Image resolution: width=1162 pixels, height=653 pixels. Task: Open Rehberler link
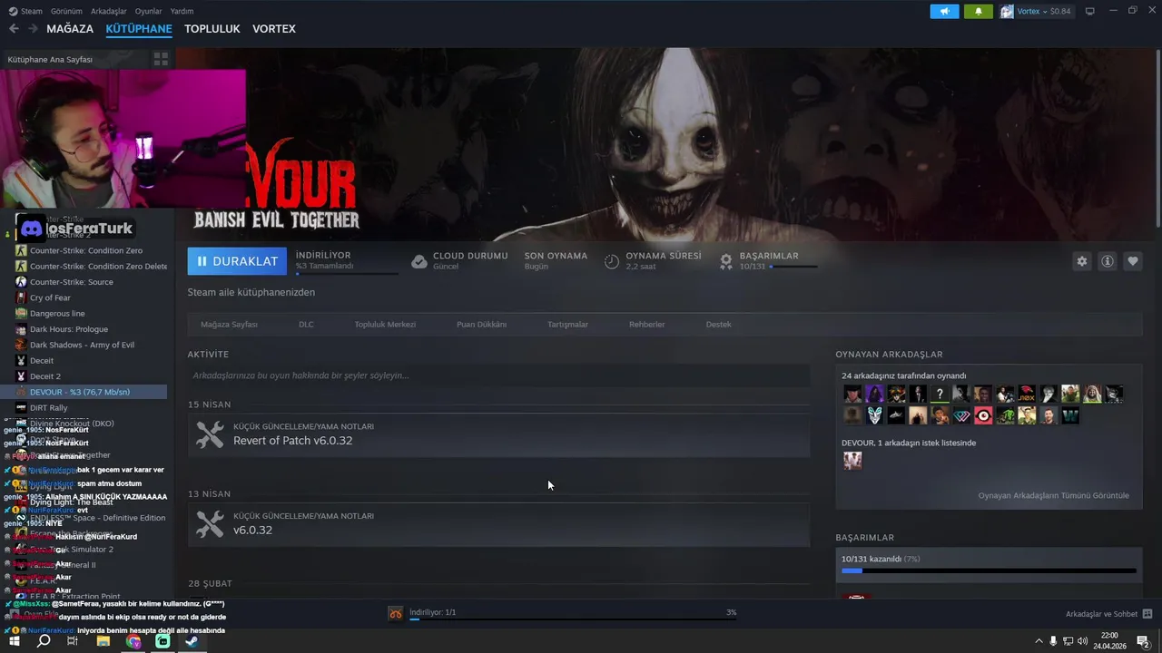coord(647,324)
